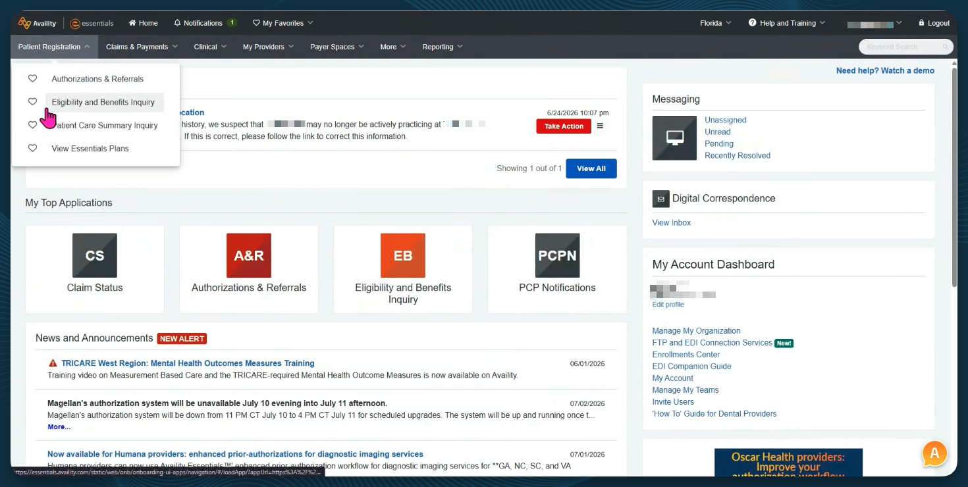Click the Availity logo
The image size is (968, 487).
[x=37, y=23]
